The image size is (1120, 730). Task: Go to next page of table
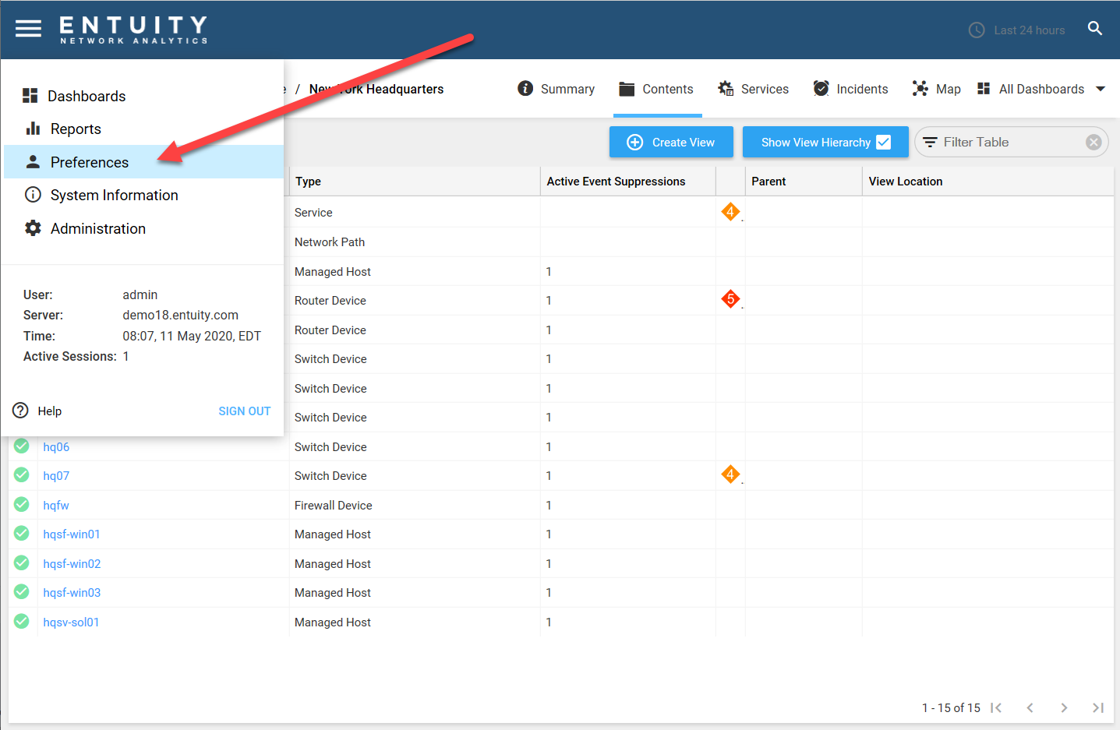[1064, 707]
